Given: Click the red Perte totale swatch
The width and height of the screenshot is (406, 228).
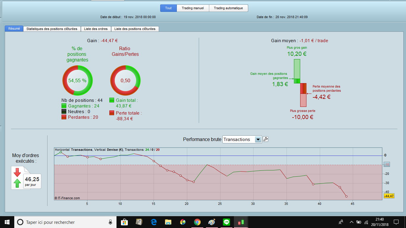Looking at the screenshot, I should 112,113.
